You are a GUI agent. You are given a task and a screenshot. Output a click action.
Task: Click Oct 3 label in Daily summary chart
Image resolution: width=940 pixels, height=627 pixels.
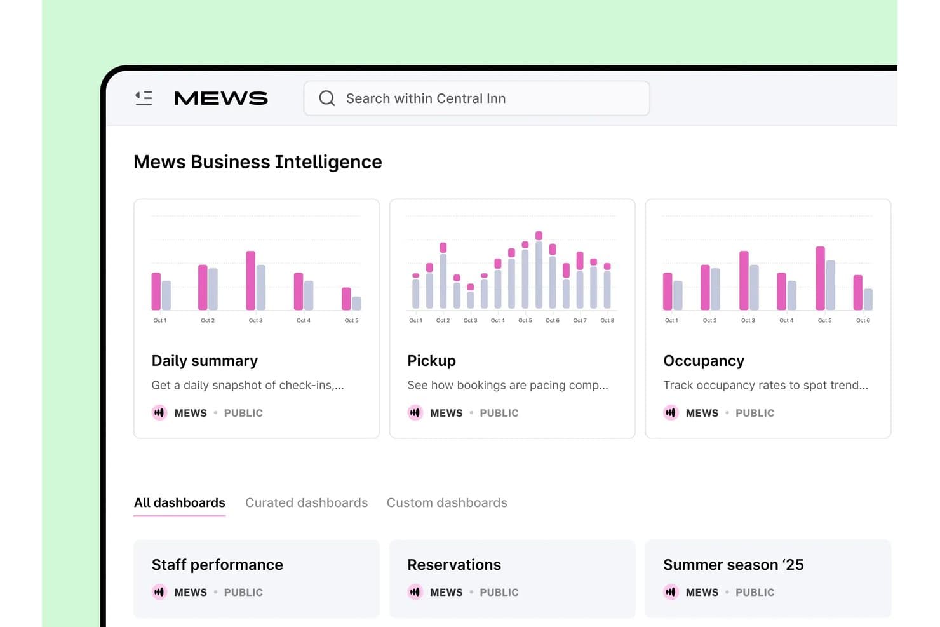point(256,320)
